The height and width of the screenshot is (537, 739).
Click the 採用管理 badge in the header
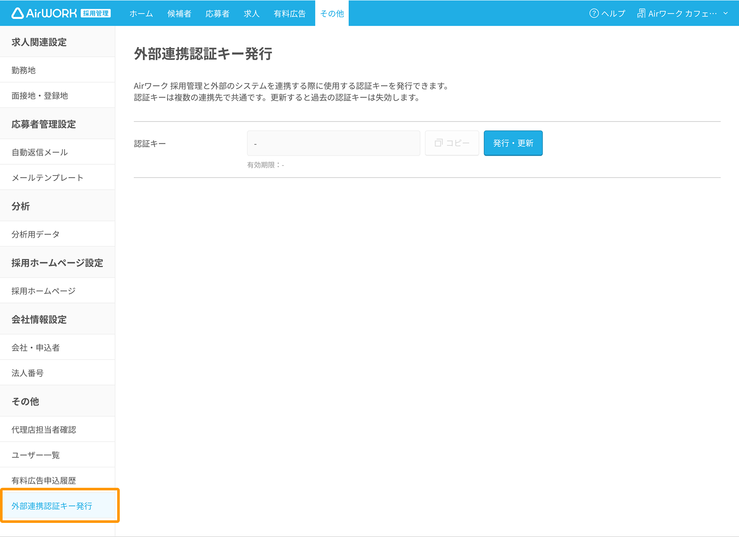point(96,13)
